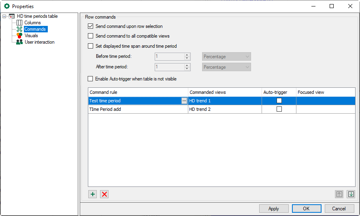Click the Visuals colored-circles icon
The width and height of the screenshot is (360, 216).
(x=19, y=36)
